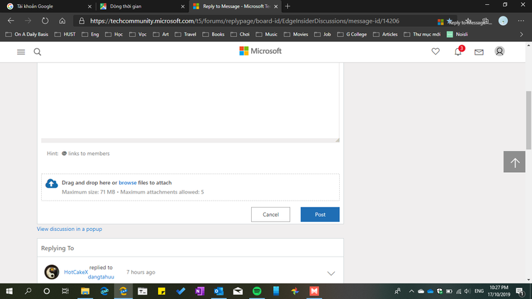Click the cloud upload attach icon
532x299 pixels.
tap(52, 184)
